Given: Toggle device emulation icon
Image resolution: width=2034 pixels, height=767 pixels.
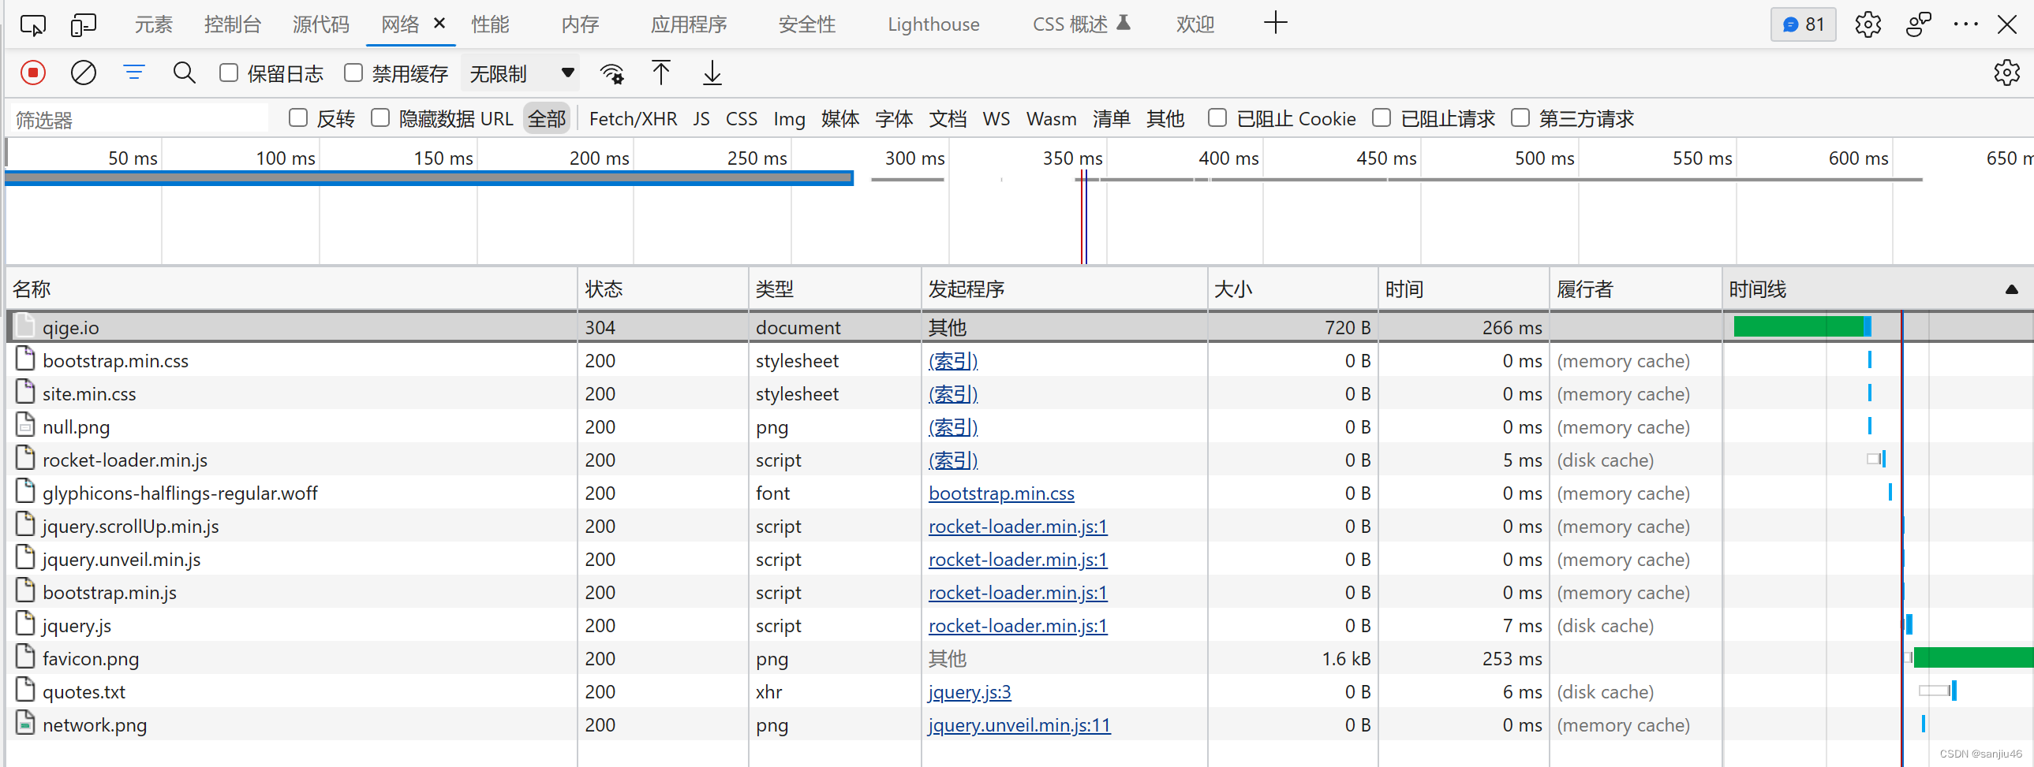Looking at the screenshot, I should 83,24.
